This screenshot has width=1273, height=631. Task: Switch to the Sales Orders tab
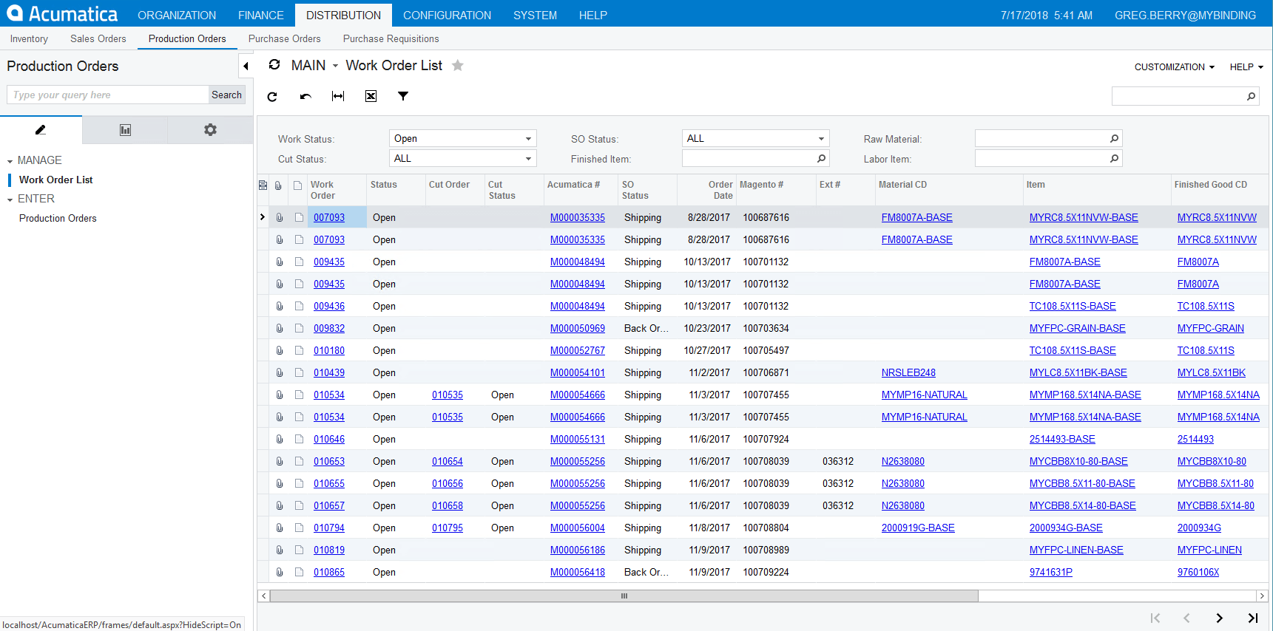tap(98, 39)
